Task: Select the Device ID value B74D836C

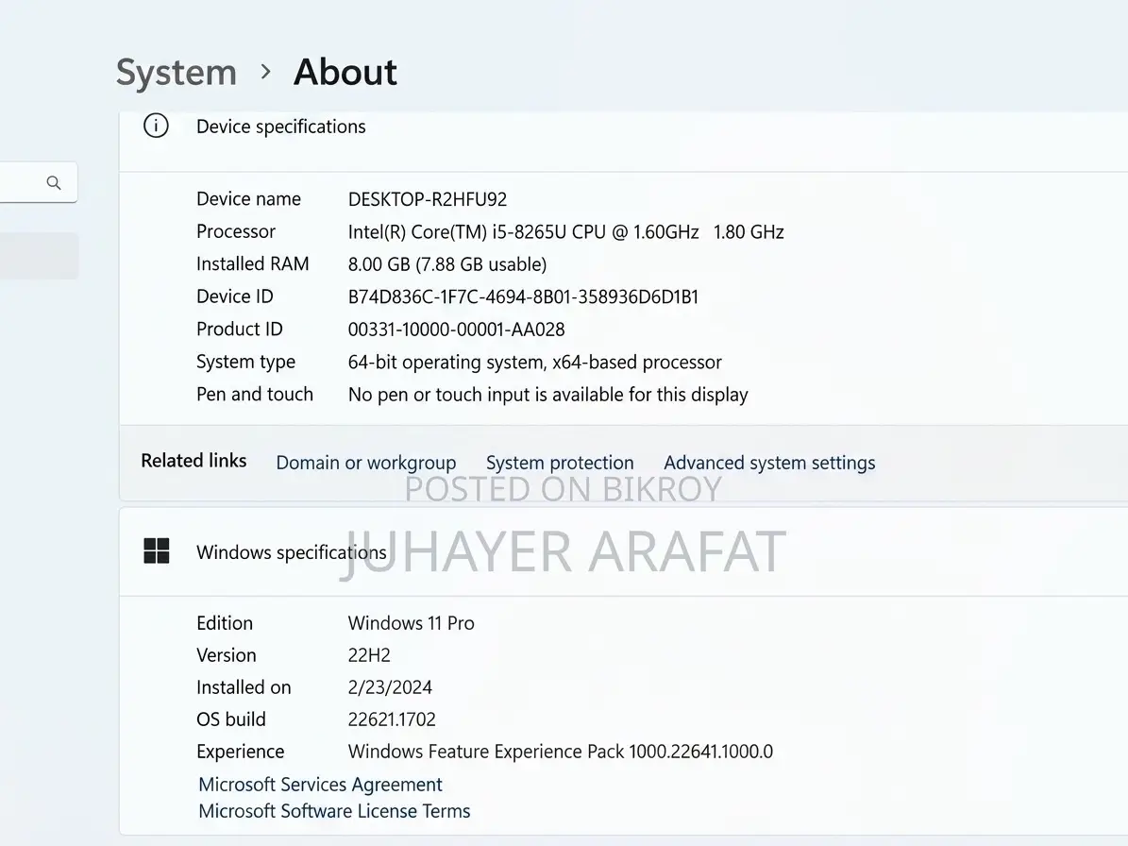Action: (523, 296)
